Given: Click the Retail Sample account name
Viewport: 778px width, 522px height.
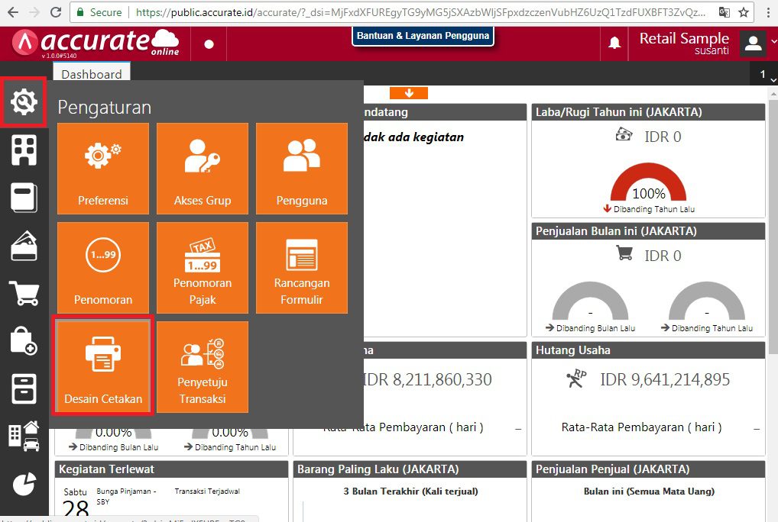Looking at the screenshot, I should pos(683,38).
